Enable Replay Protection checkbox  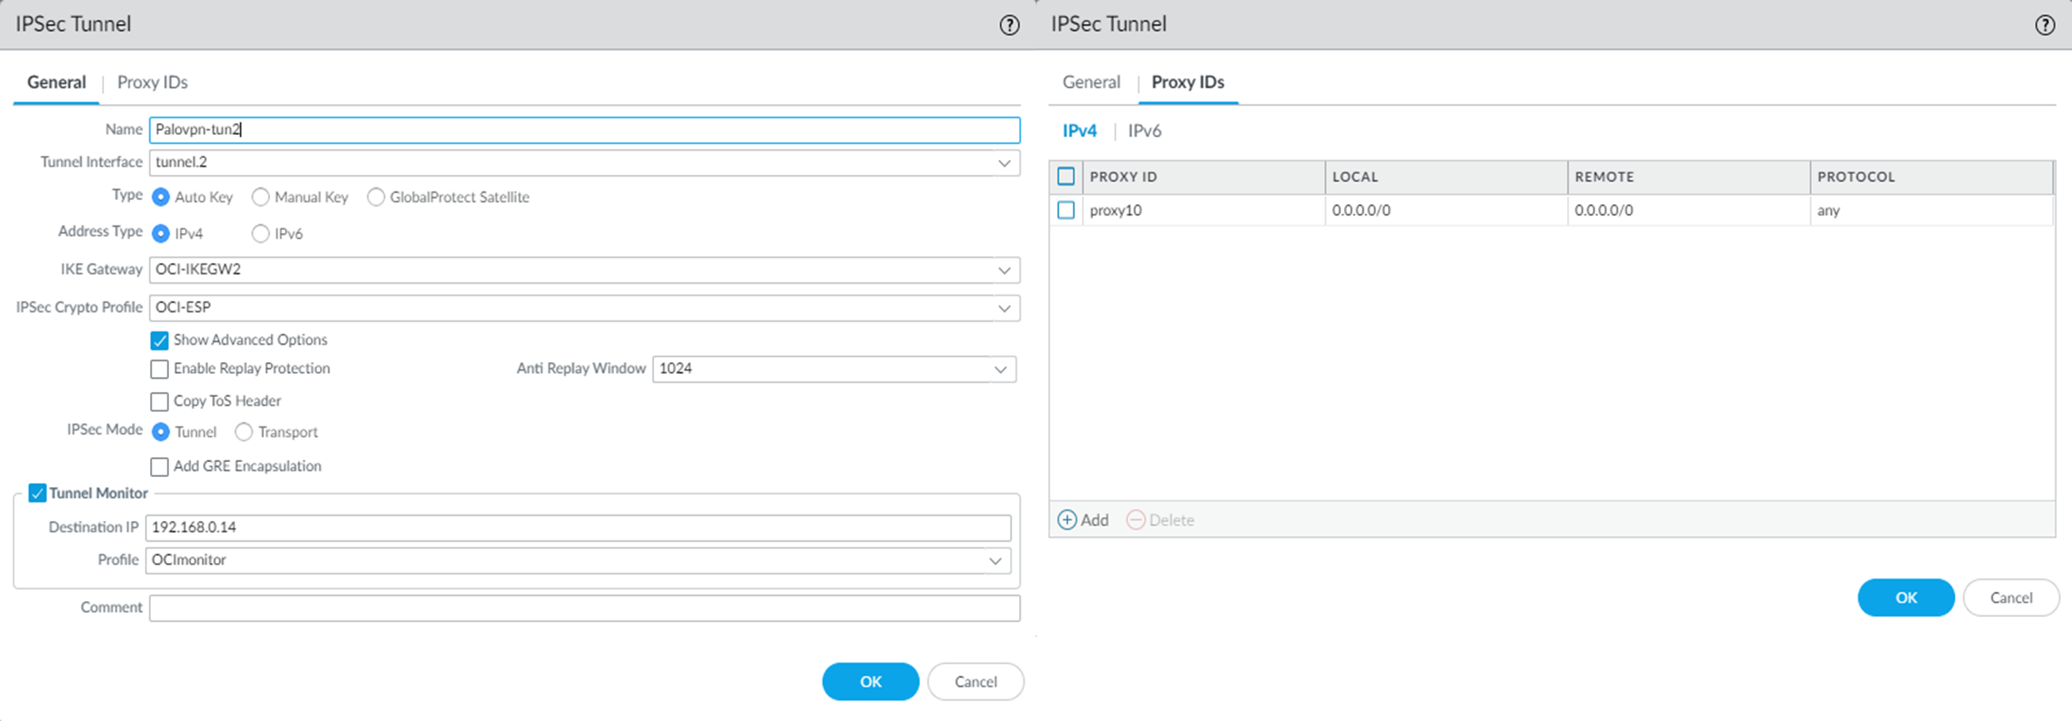pos(159,369)
